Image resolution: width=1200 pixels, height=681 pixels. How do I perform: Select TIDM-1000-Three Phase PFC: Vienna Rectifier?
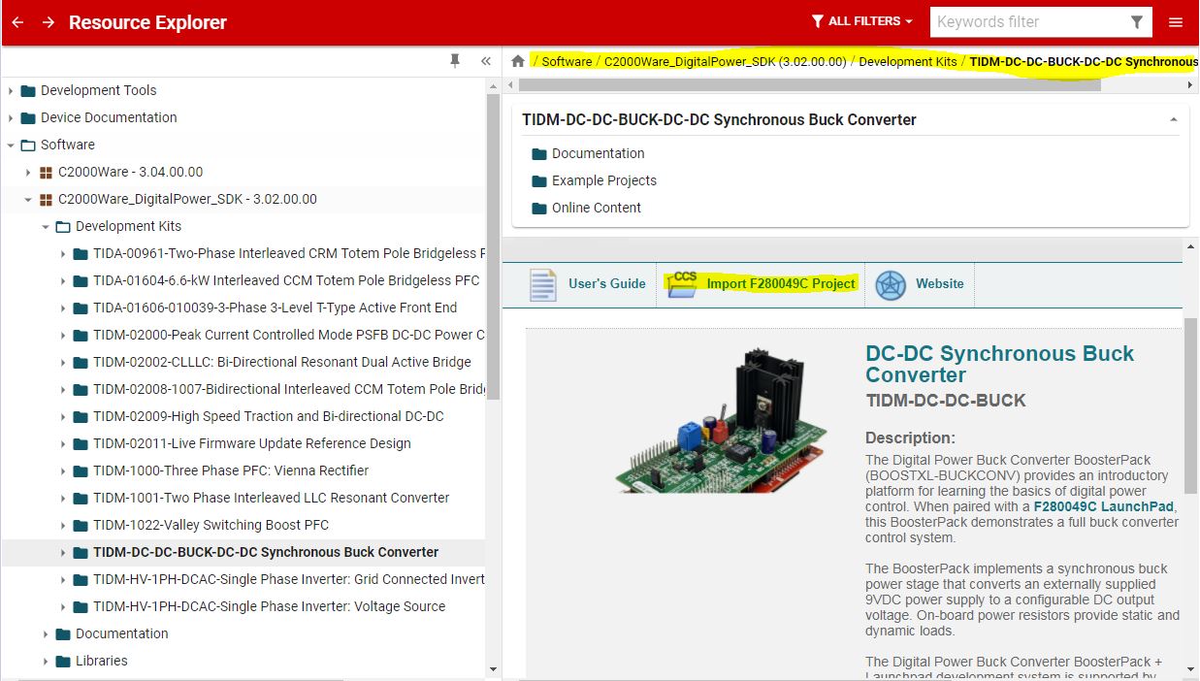231,470
